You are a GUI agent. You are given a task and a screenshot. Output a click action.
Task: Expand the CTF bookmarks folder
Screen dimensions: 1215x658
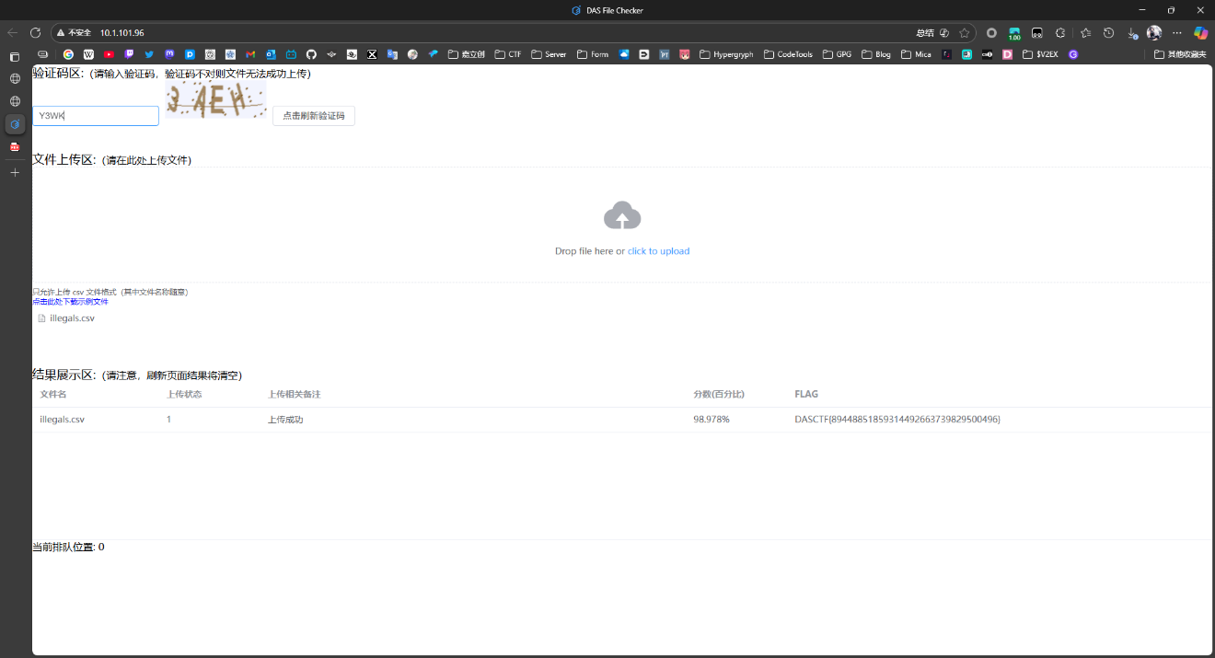507,54
